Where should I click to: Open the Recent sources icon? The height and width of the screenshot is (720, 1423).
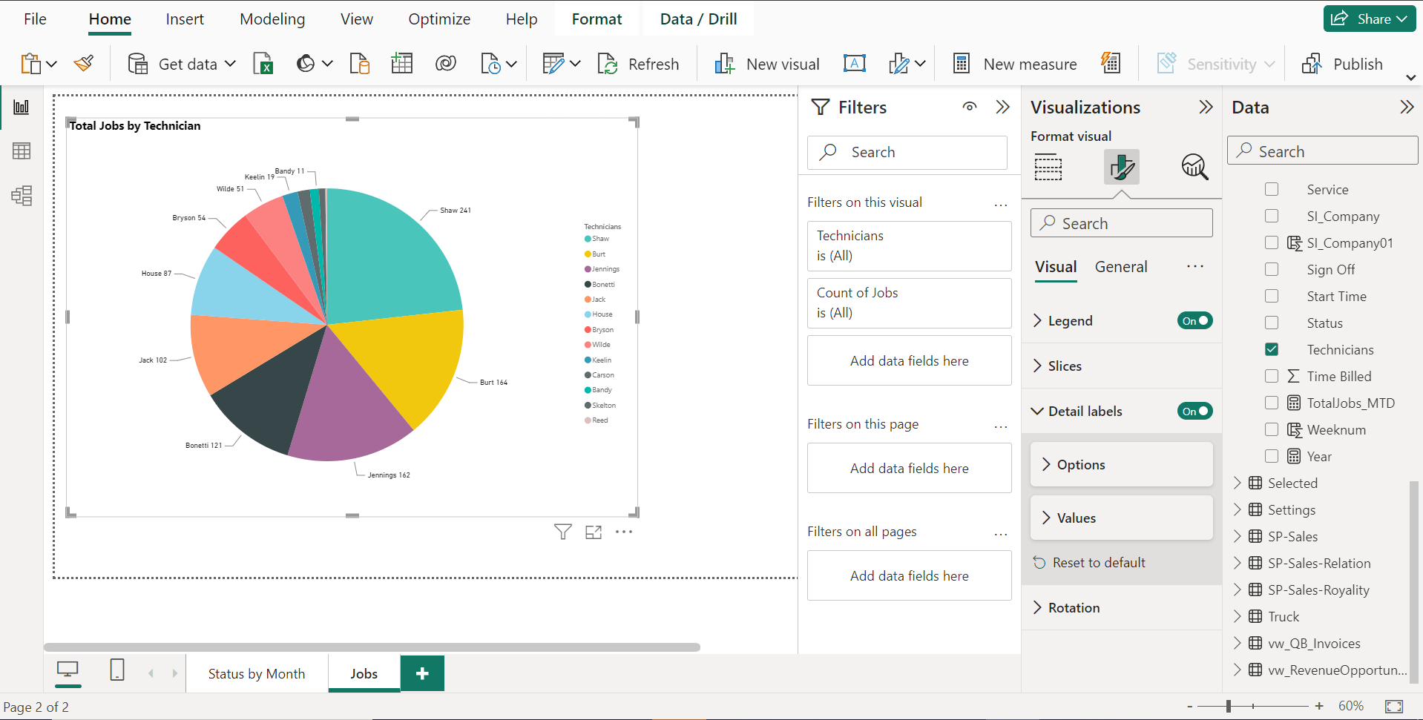tap(490, 64)
